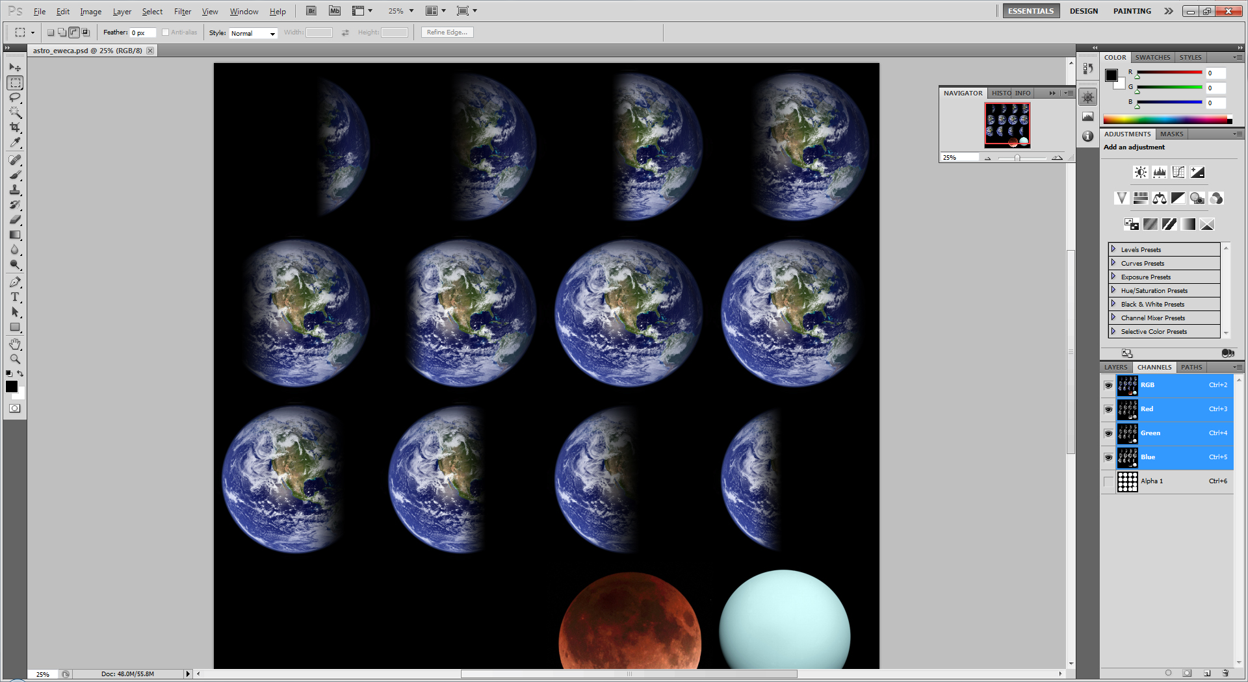Image resolution: width=1248 pixels, height=682 pixels.
Task: Click the foreground color swatch in Color panel
Action: (1111, 75)
